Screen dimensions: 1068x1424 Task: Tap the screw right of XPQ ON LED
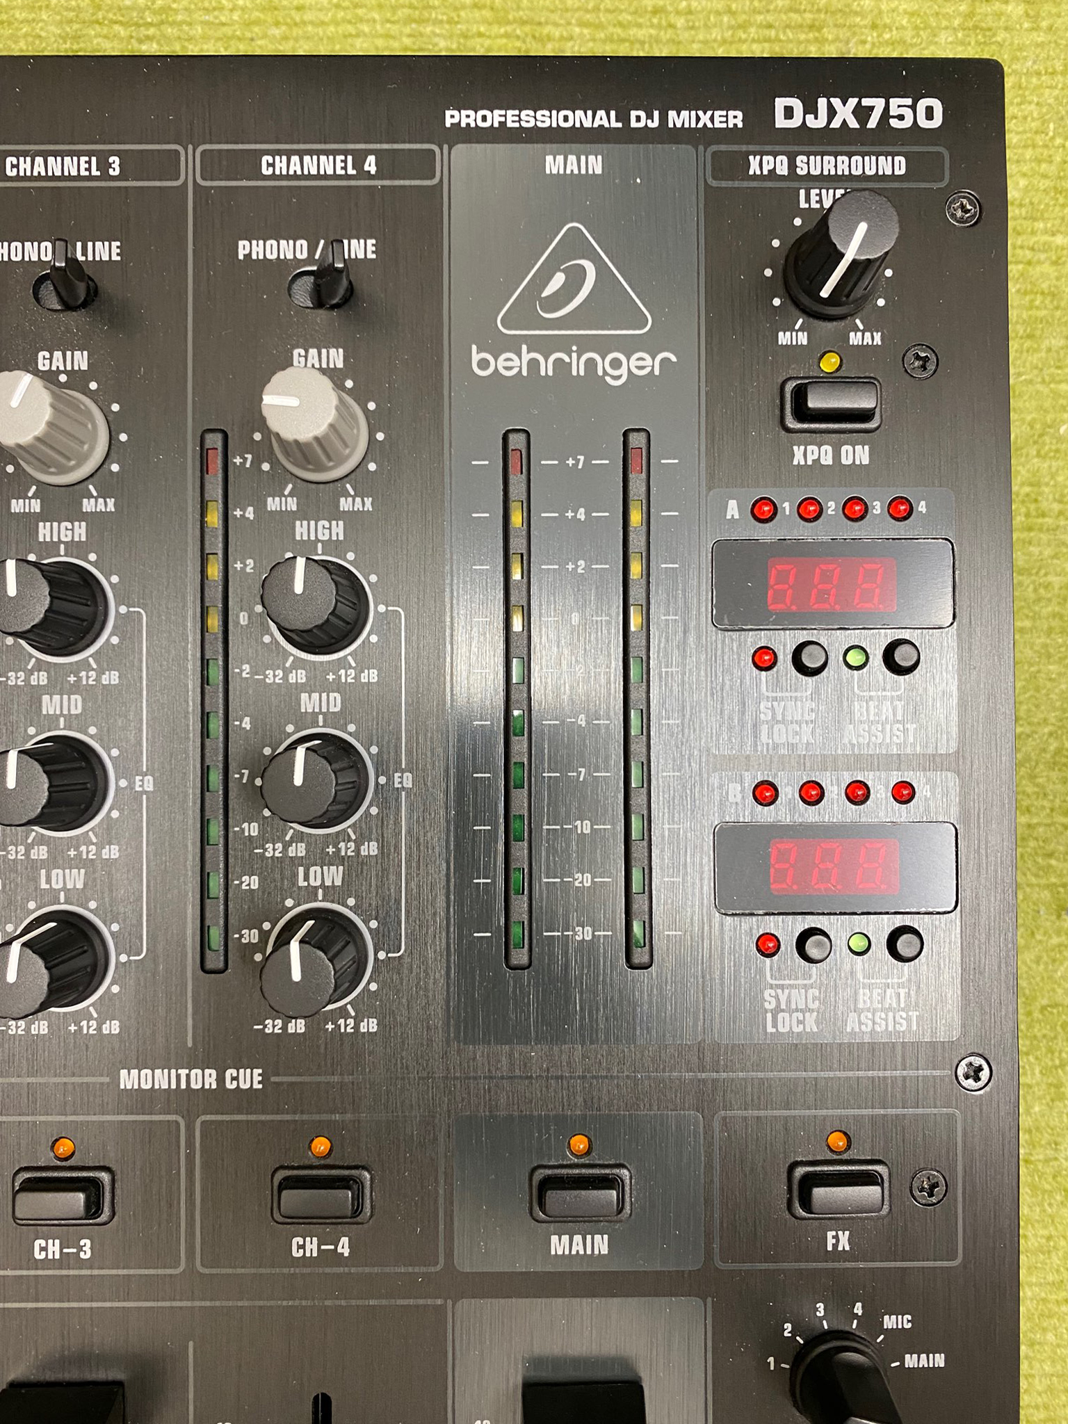tap(920, 361)
